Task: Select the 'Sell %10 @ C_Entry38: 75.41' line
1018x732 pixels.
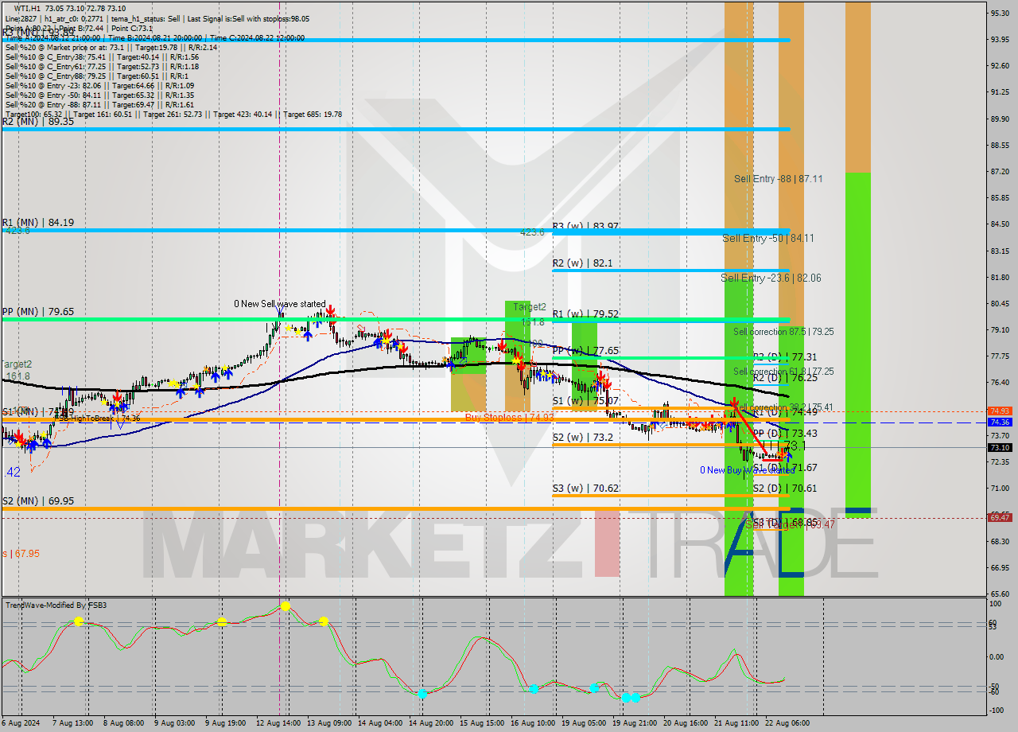Action: coord(102,56)
